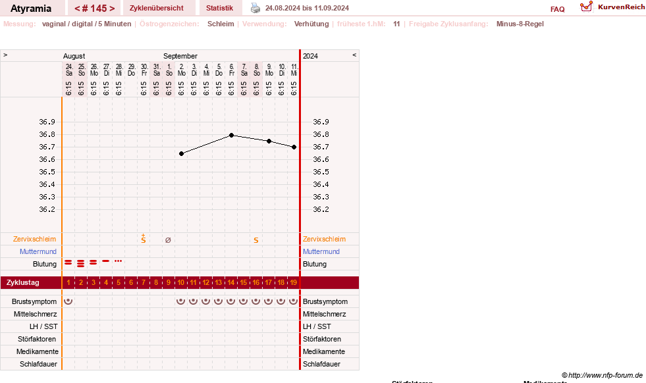Click cycle day 1 in the Zyklustag row

click(x=68, y=282)
